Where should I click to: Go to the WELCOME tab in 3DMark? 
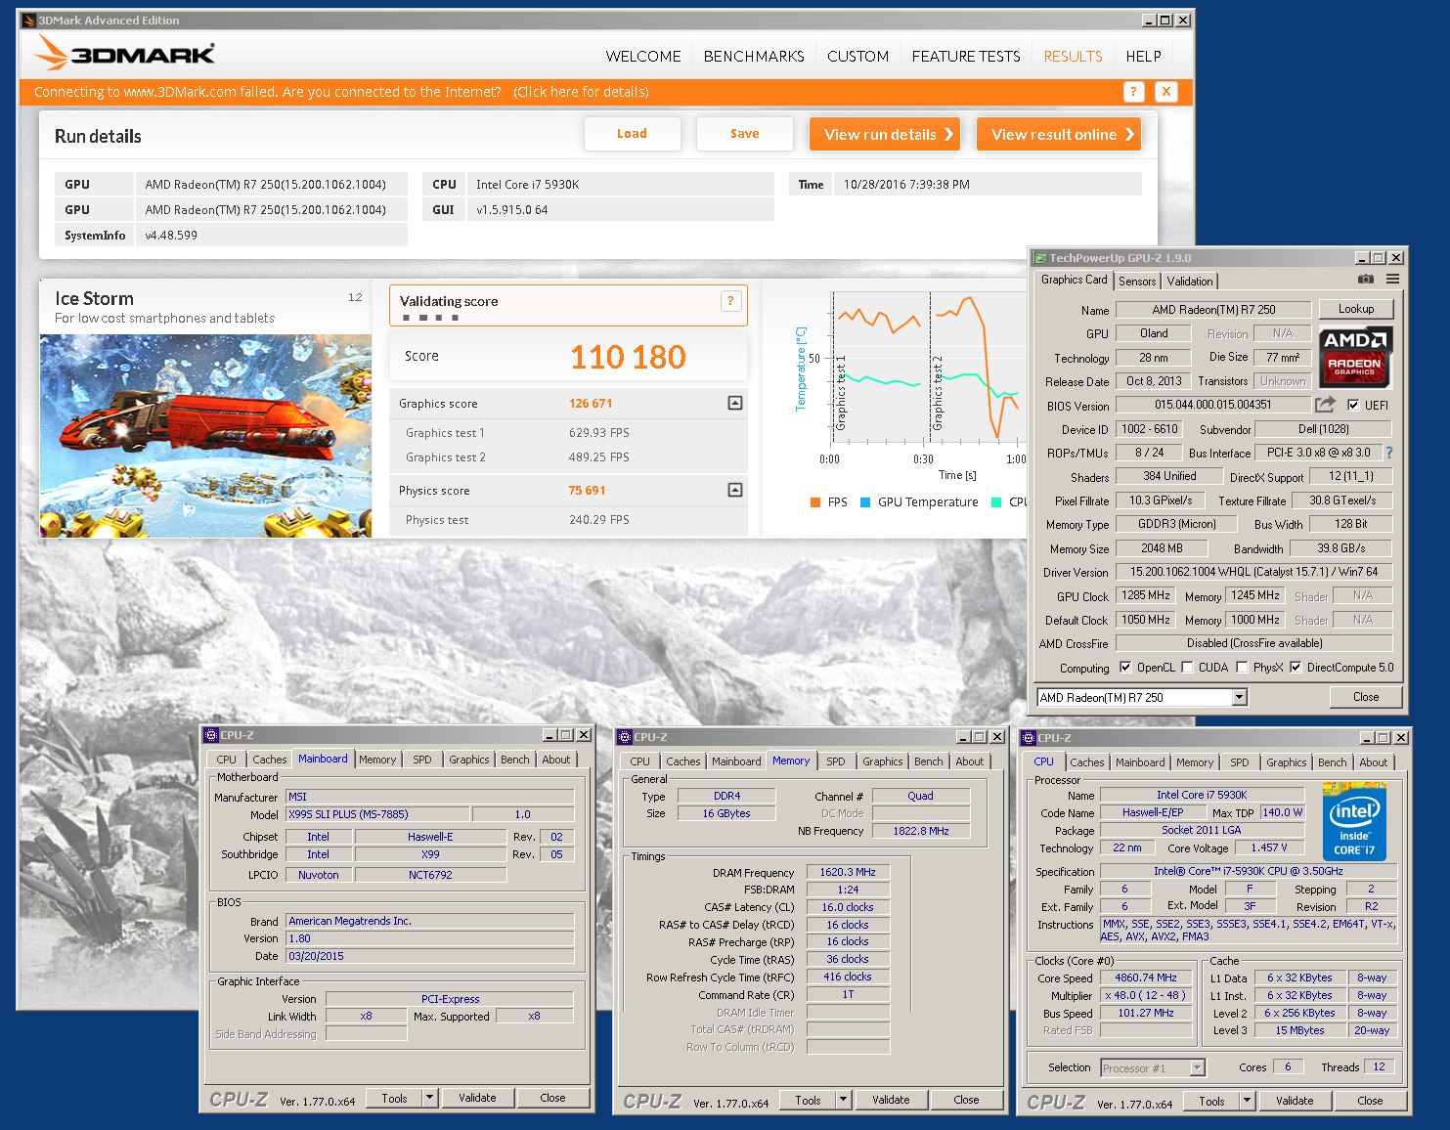[643, 57]
